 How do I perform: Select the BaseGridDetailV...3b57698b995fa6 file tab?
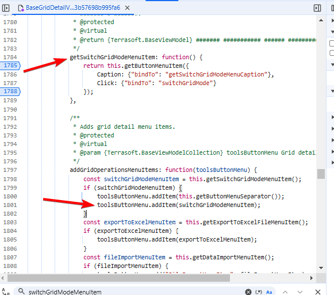(73, 8)
